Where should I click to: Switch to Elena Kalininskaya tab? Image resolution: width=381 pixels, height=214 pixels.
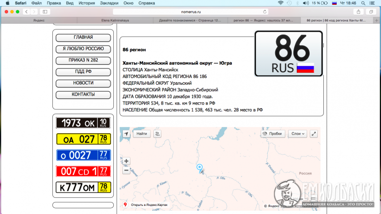click(115, 20)
